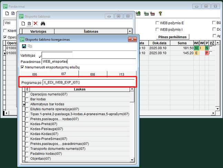This screenshot has width=223, height=168.
Task: Click the add-row icon in Pardavimai toolbar
Action: [146, 13]
